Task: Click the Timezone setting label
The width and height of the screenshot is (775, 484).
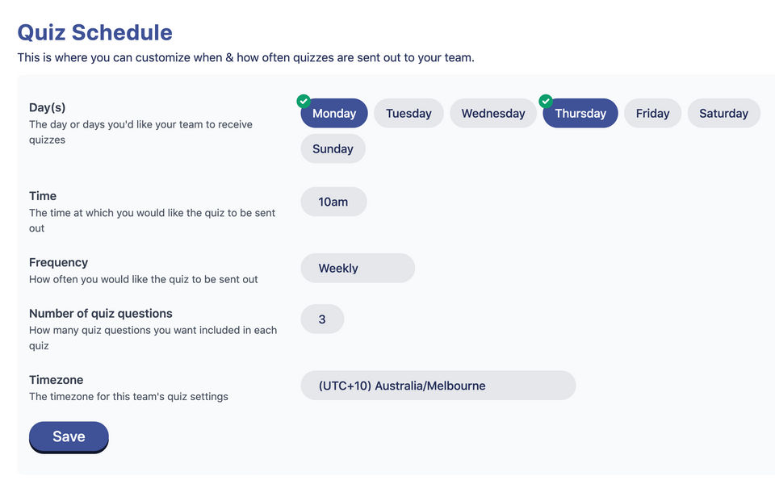Action: (x=56, y=380)
